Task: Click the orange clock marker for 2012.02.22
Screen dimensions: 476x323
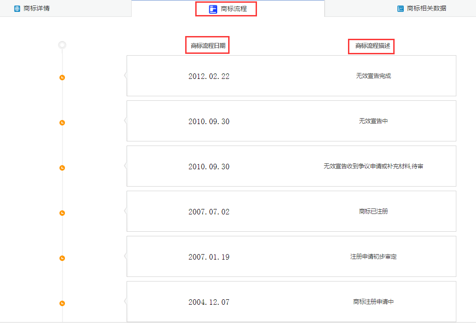Action: click(62, 78)
